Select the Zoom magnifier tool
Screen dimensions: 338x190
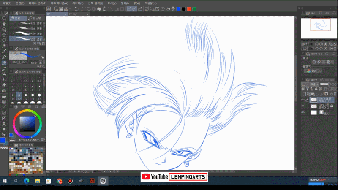pyautogui.click(x=4, y=19)
